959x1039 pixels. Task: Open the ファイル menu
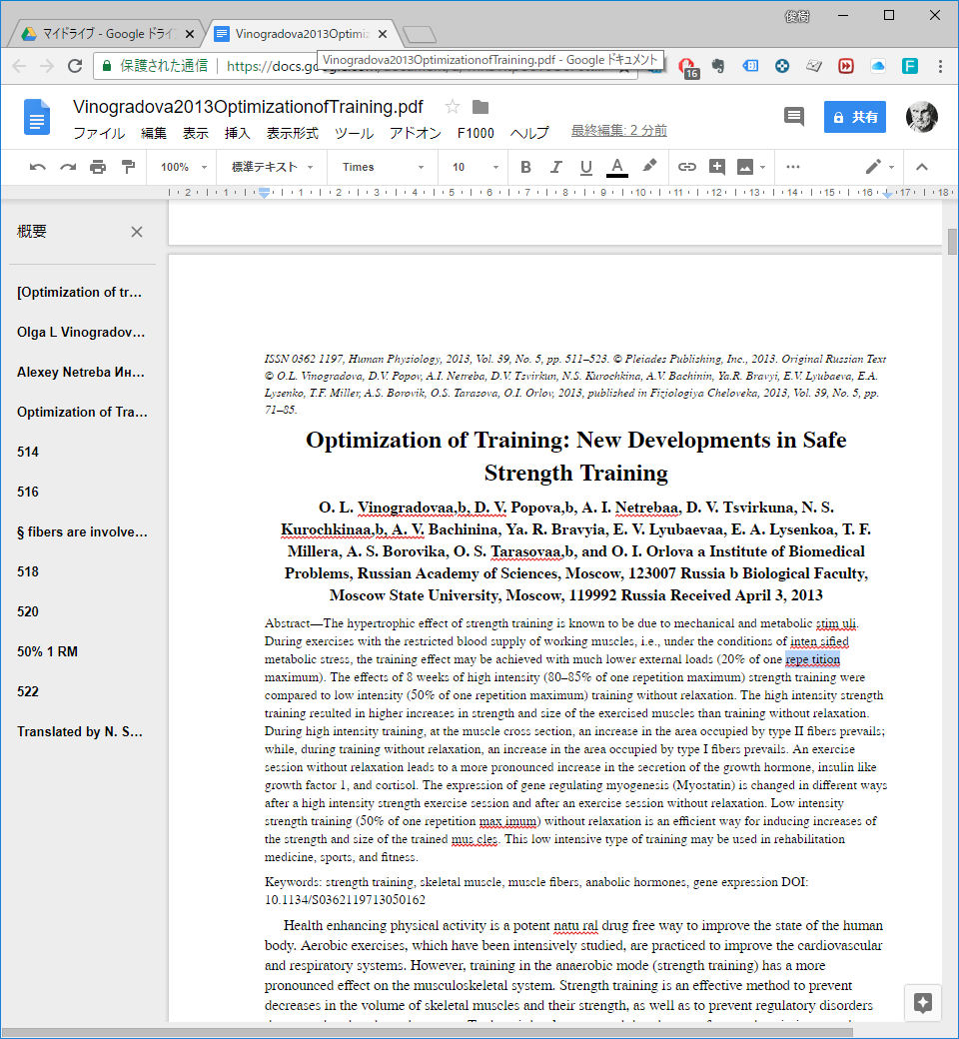99,133
